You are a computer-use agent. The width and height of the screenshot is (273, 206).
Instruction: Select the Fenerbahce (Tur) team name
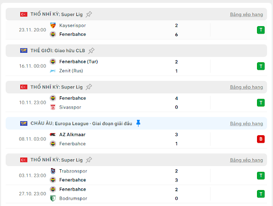pyautogui.click(x=78, y=62)
